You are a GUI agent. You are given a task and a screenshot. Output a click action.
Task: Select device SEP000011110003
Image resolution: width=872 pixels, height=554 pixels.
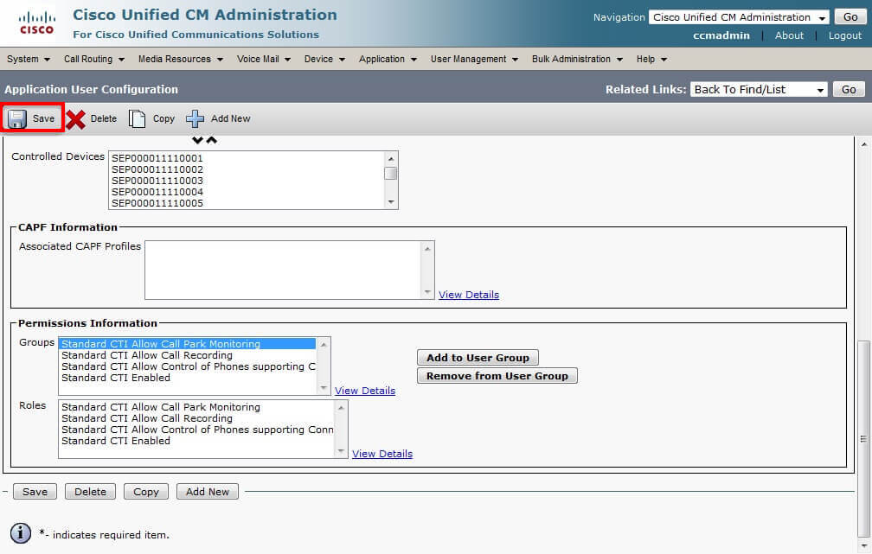[x=157, y=181]
